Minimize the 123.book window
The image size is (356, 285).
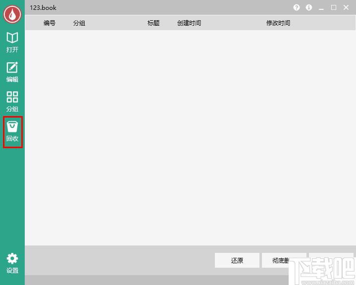(321, 8)
